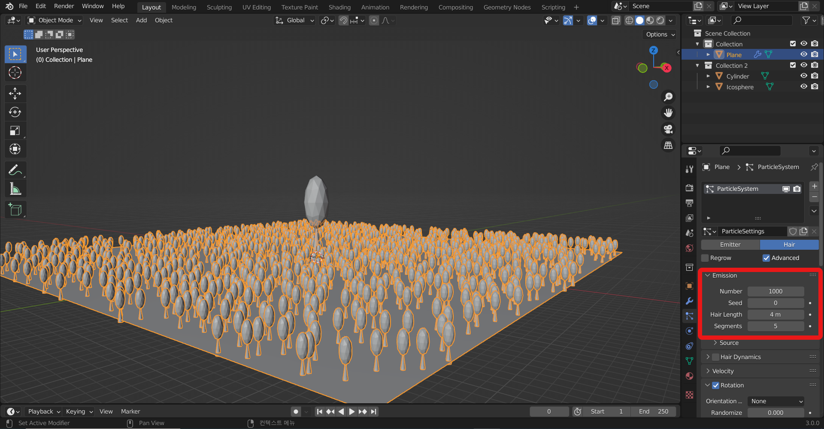Open the Global transform orientation dropdown

coord(295,20)
